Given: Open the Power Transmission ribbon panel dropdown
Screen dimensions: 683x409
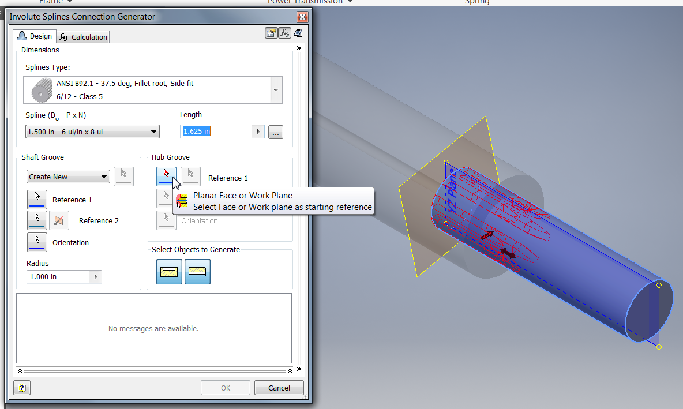Looking at the screenshot, I should (x=350, y=2).
